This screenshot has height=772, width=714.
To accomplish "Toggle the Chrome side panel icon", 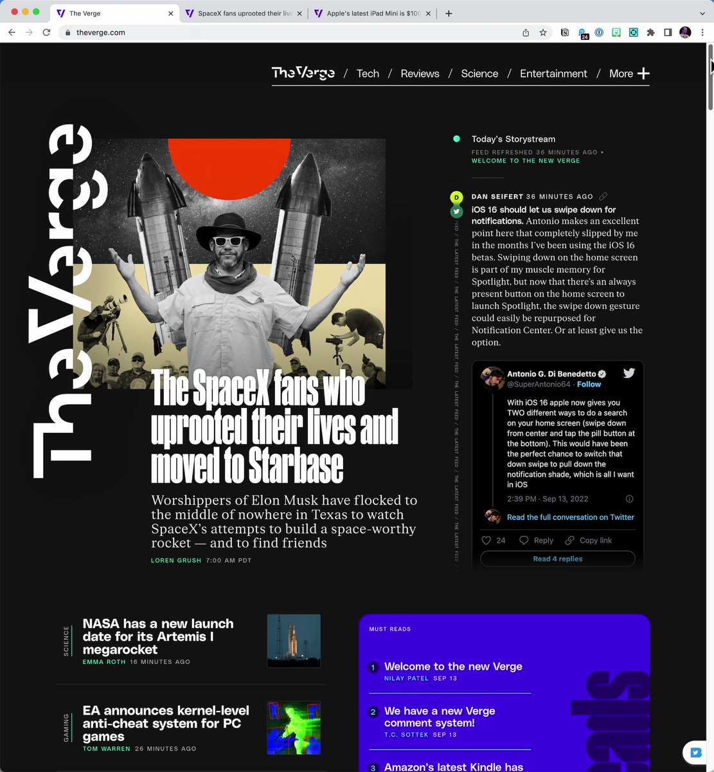I will point(668,32).
